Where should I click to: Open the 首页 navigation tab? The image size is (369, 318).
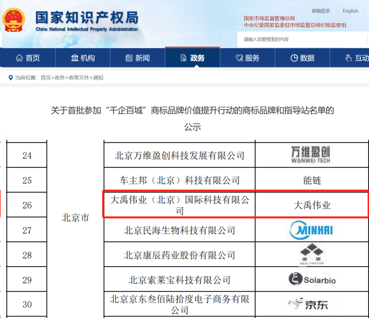point(28,58)
